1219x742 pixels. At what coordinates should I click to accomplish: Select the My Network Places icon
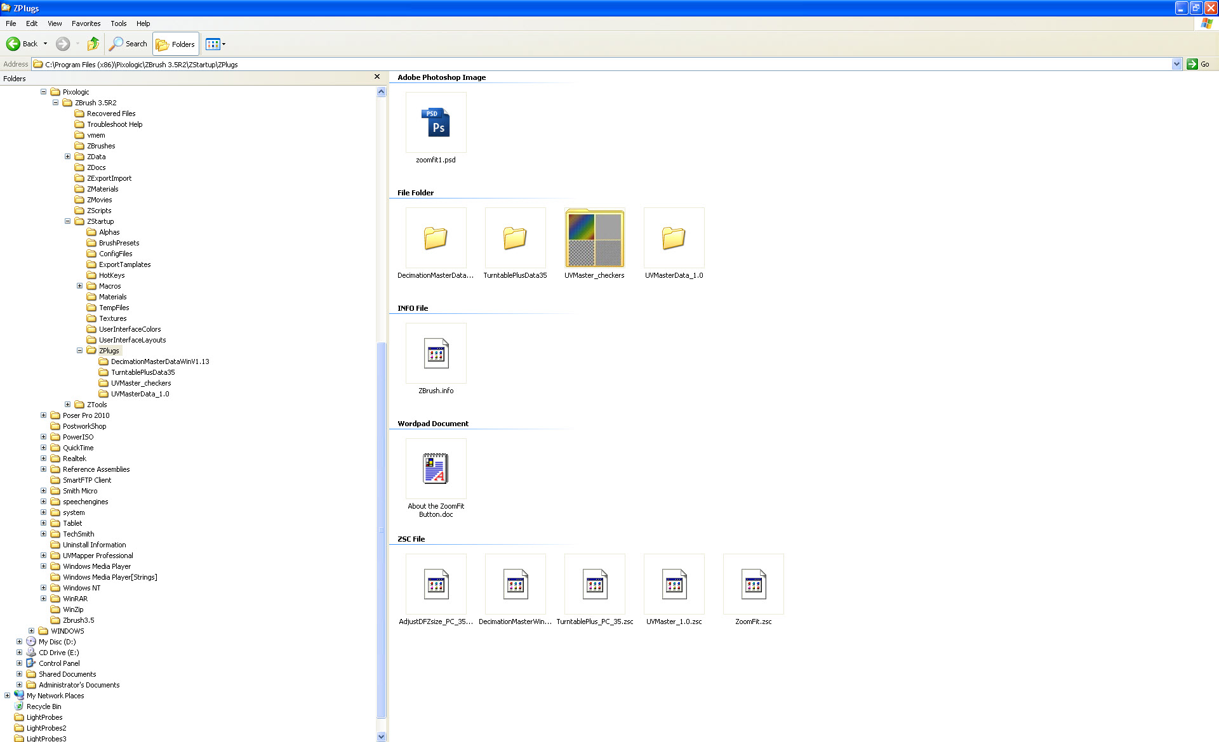[19, 696]
